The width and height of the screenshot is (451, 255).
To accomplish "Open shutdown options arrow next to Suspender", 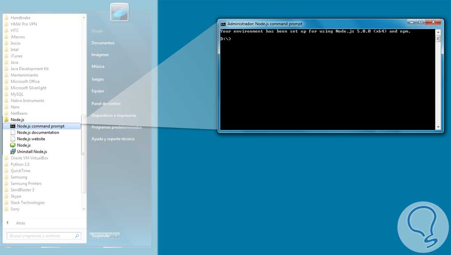I will coord(116,236).
